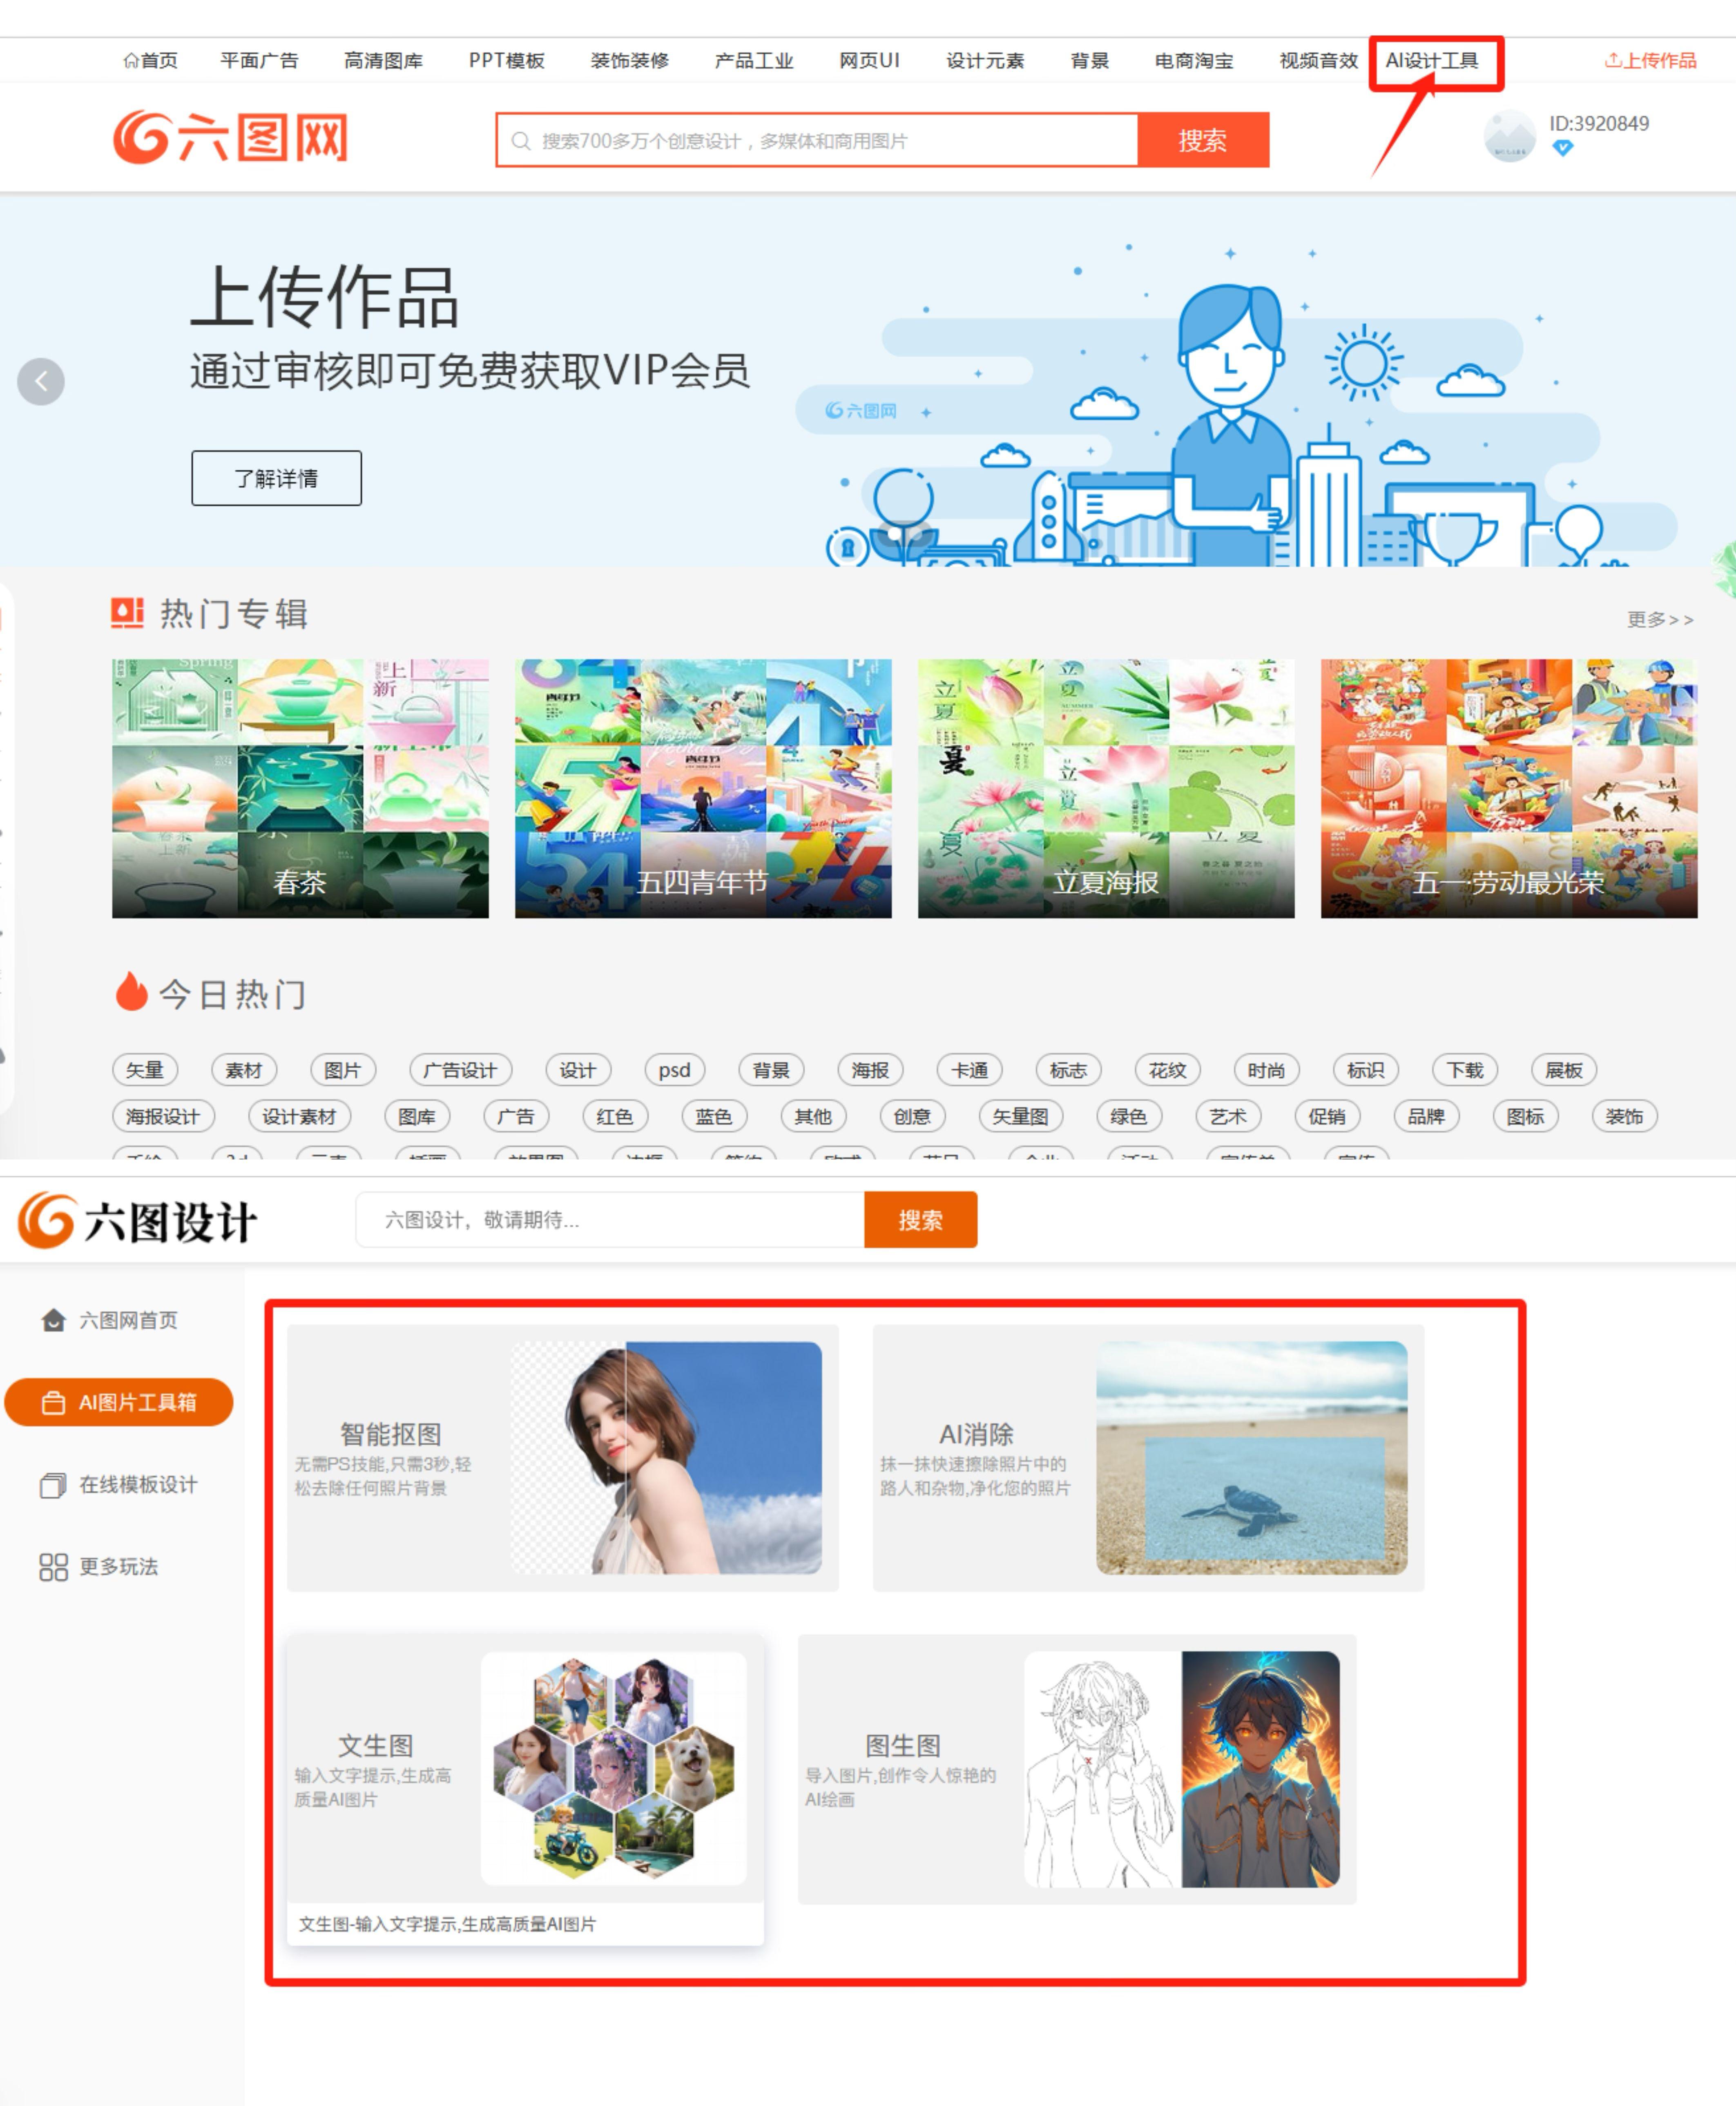Screen dimensions: 1736x2106
Task: Click 促销 hot tag
Action: coord(1327,1116)
